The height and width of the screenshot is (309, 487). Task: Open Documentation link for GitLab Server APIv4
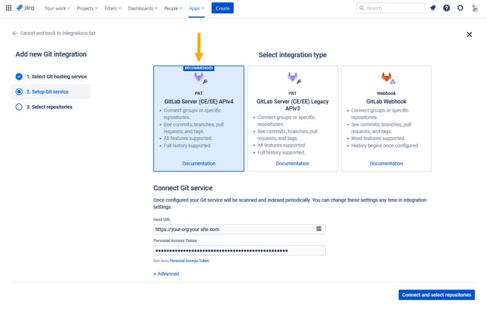tap(199, 164)
